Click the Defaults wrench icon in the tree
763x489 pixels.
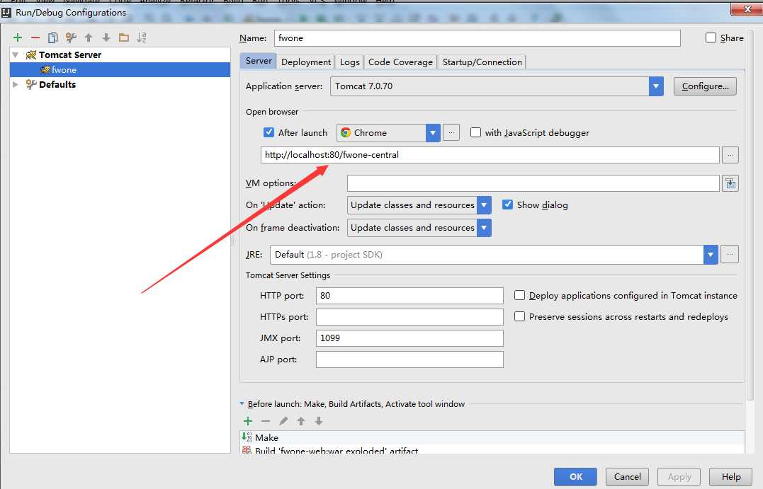pyautogui.click(x=31, y=85)
